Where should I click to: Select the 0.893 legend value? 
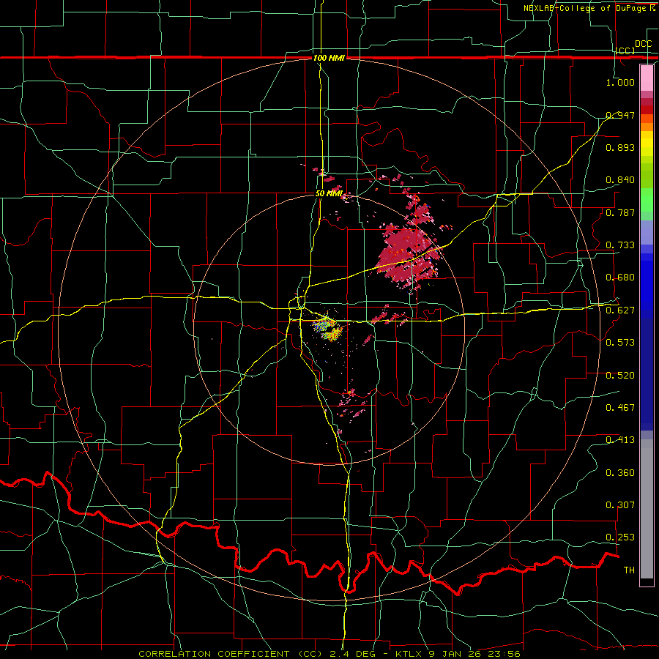pos(620,147)
